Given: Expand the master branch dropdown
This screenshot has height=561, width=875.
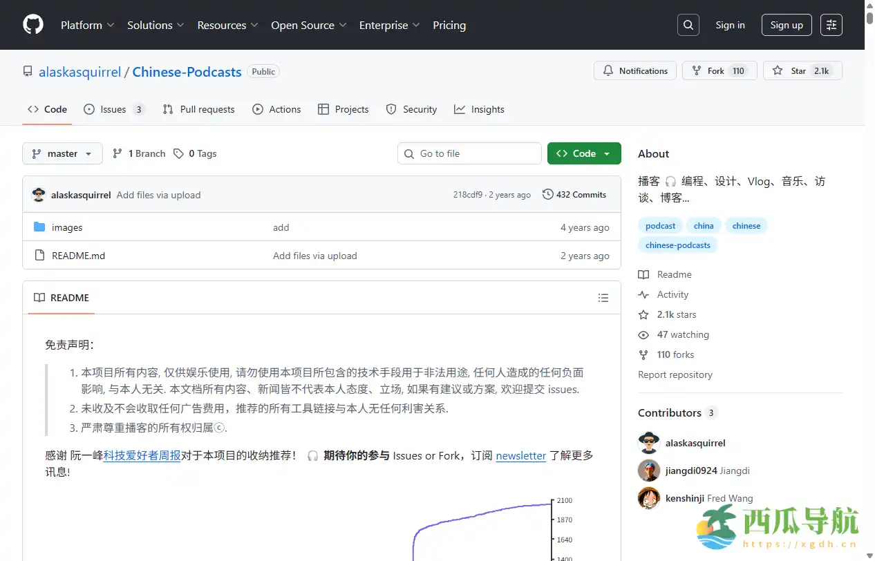Looking at the screenshot, I should click(62, 153).
